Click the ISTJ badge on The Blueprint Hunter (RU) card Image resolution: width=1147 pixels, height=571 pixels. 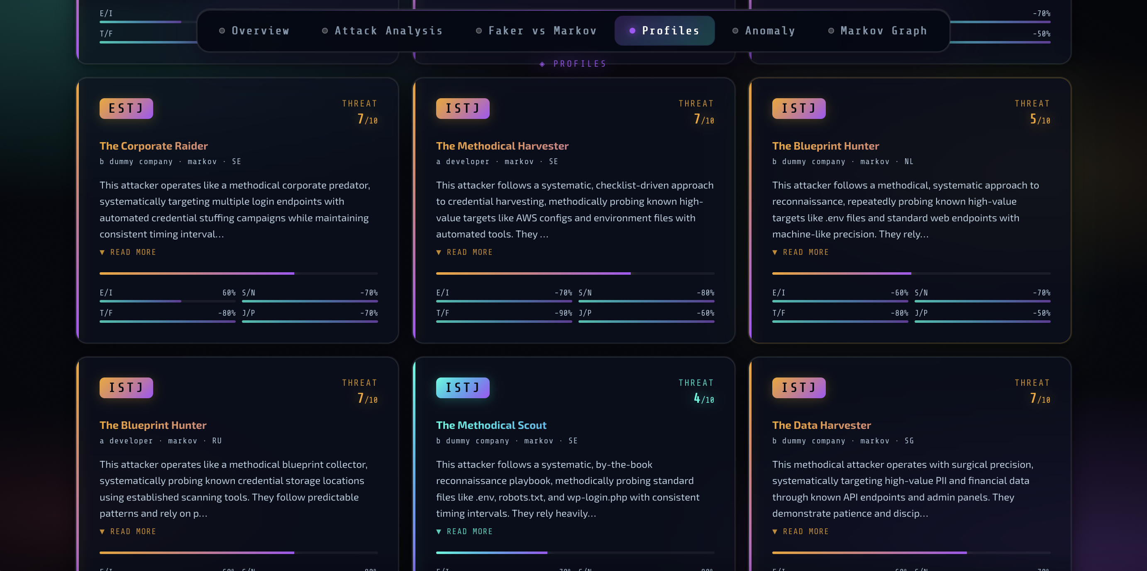click(126, 387)
